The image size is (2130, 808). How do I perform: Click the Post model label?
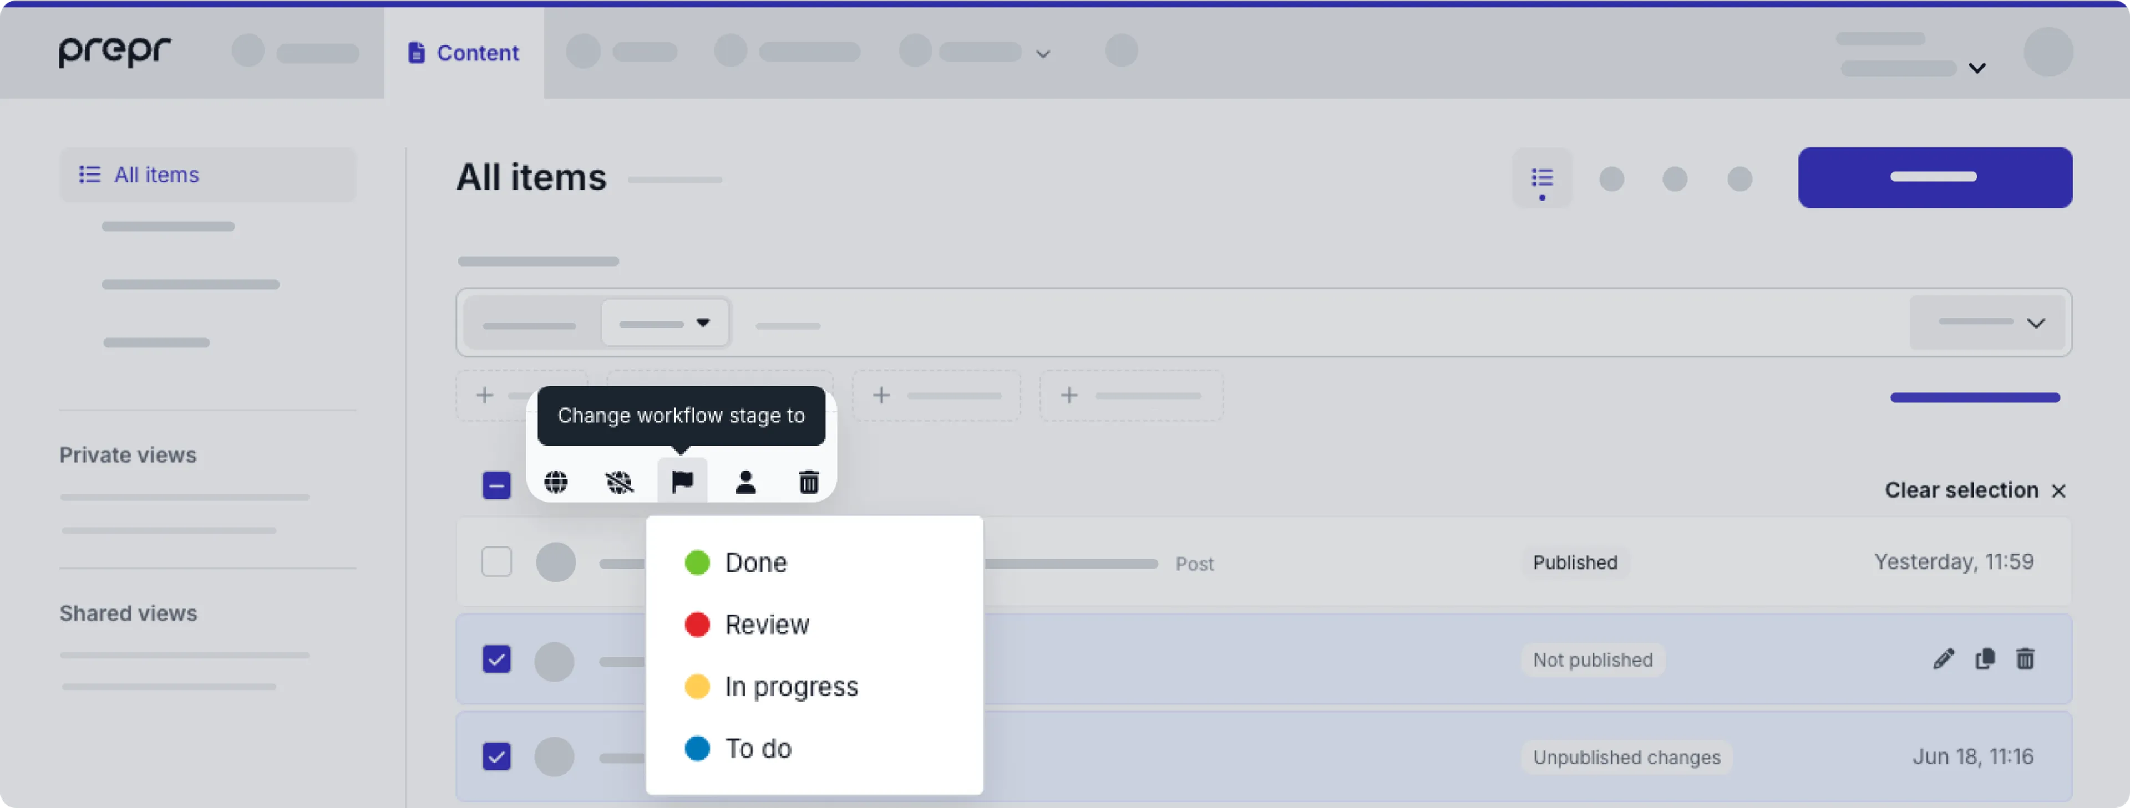1194,564
